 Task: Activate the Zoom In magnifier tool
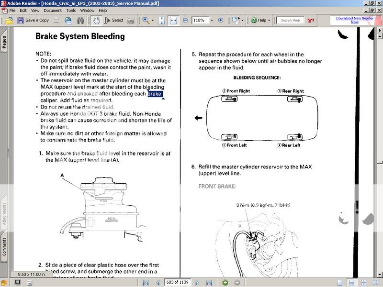(x=145, y=20)
